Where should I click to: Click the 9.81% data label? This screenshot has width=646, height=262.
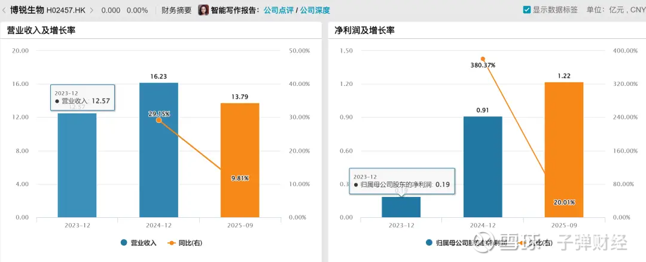click(240, 178)
